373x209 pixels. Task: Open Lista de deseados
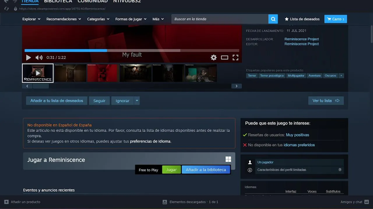302,19
